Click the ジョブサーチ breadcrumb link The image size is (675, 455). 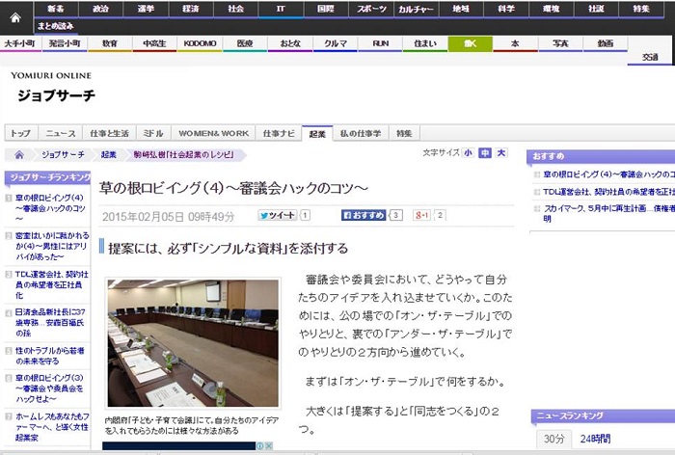coord(63,155)
